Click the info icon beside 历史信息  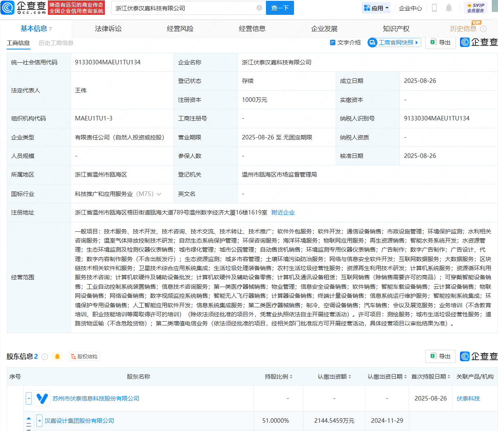(x=484, y=29)
